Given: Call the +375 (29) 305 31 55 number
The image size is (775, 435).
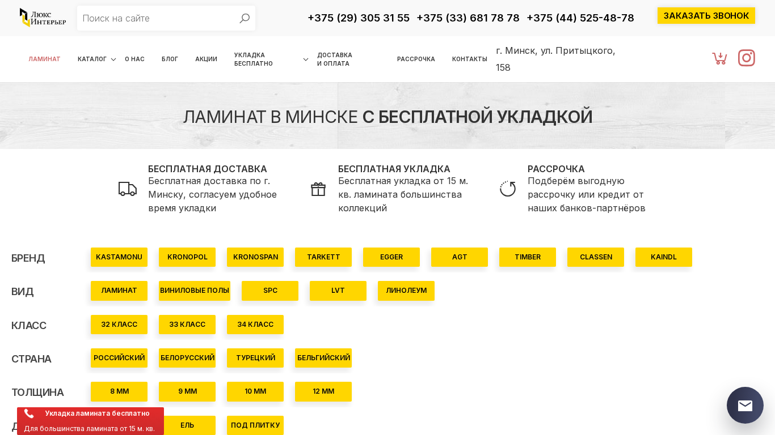Looking at the screenshot, I should [359, 18].
